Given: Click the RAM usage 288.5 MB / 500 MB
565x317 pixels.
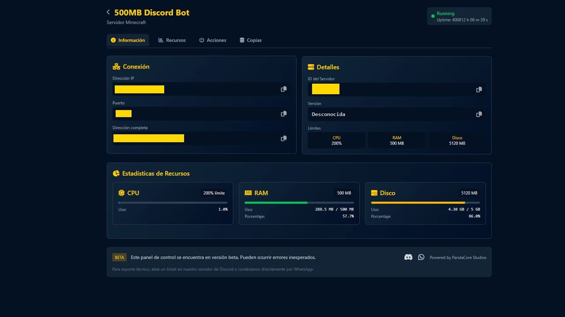Looking at the screenshot, I should (x=335, y=210).
